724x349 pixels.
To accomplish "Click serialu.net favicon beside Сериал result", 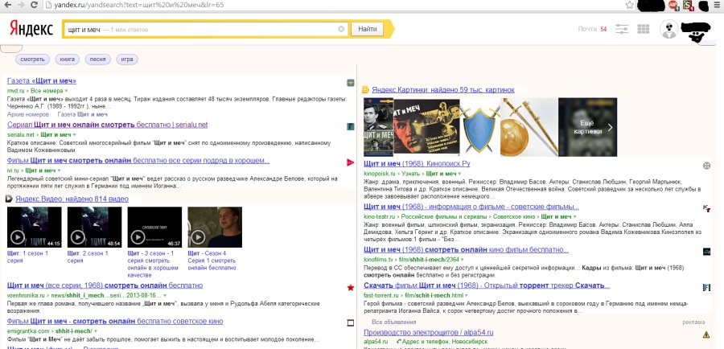I will click(x=351, y=126).
